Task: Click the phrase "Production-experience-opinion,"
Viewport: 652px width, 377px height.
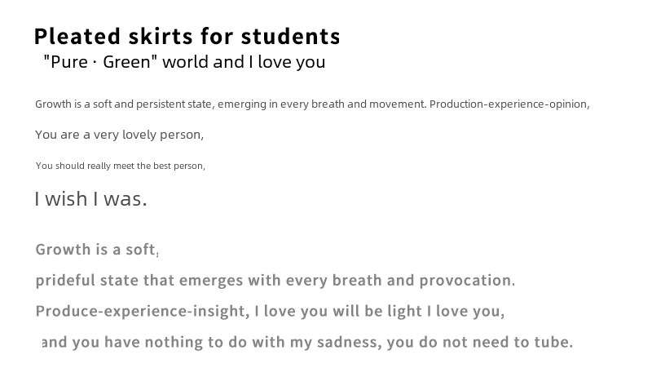Action: click(x=509, y=104)
